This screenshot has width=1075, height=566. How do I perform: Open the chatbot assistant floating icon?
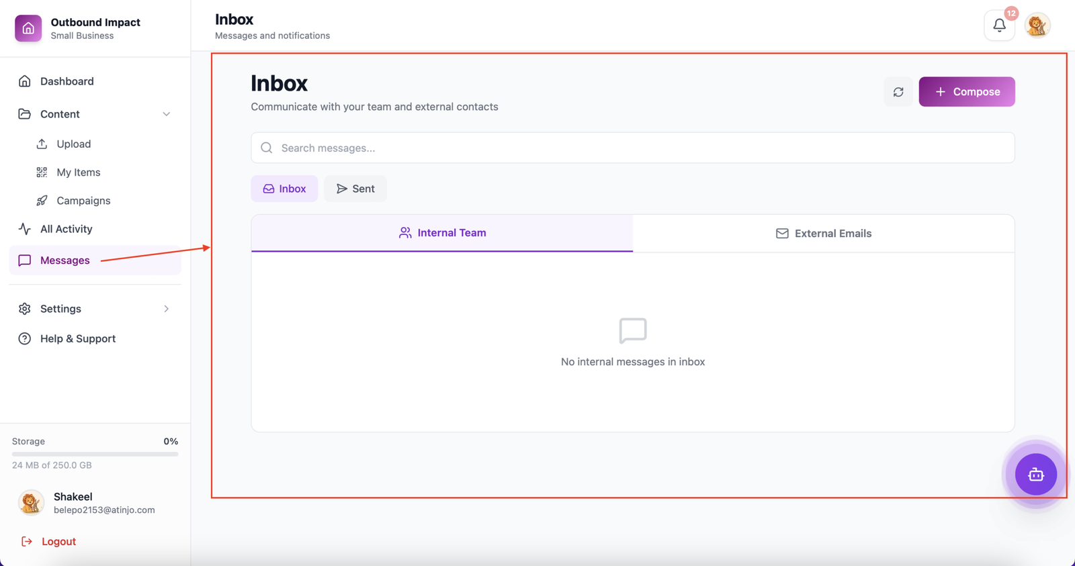click(1035, 475)
